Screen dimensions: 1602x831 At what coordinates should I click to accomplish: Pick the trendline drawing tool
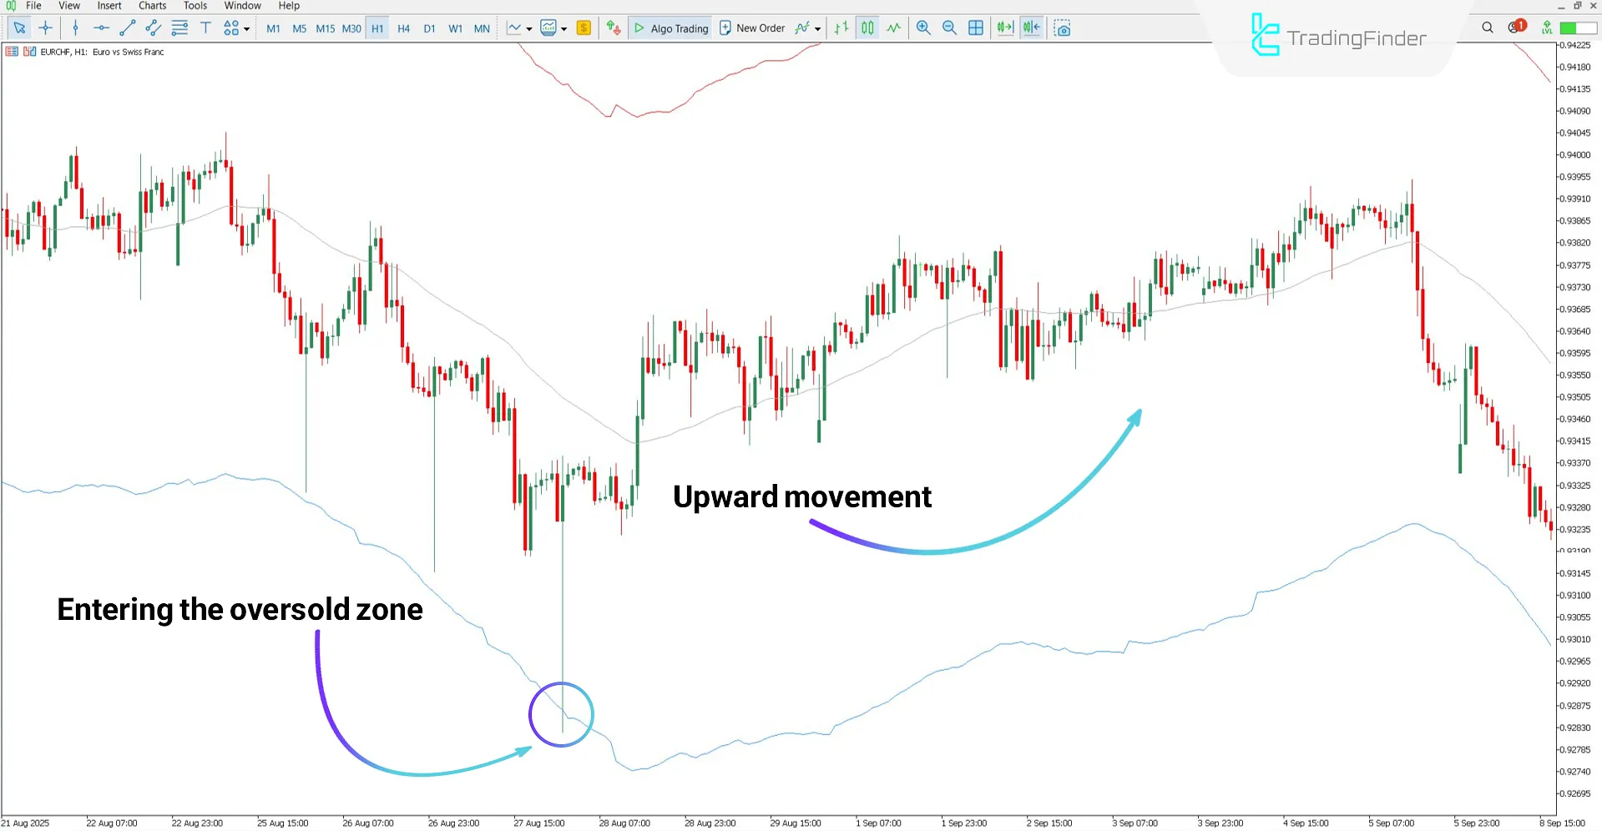coord(127,28)
